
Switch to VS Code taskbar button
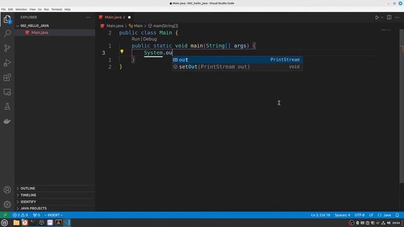(67, 223)
